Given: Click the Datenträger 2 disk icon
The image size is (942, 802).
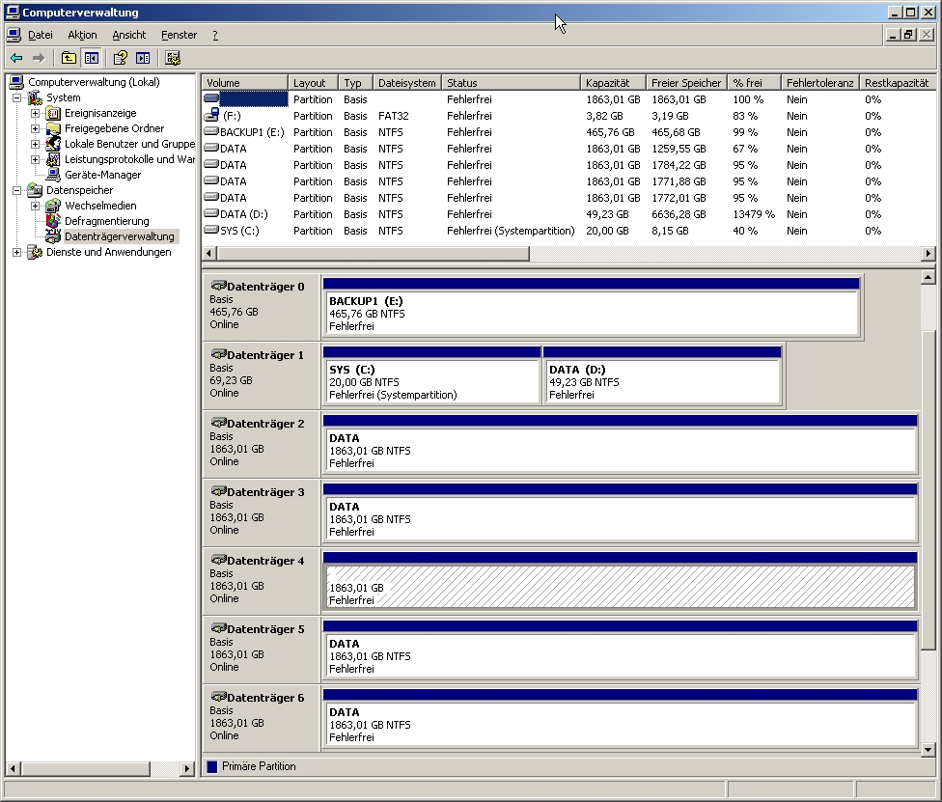Looking at the screenshot, I should click(218, 423).
